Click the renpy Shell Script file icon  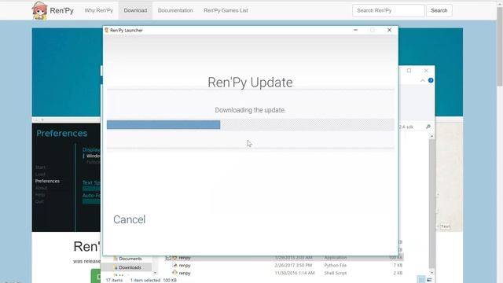[174, 273]
